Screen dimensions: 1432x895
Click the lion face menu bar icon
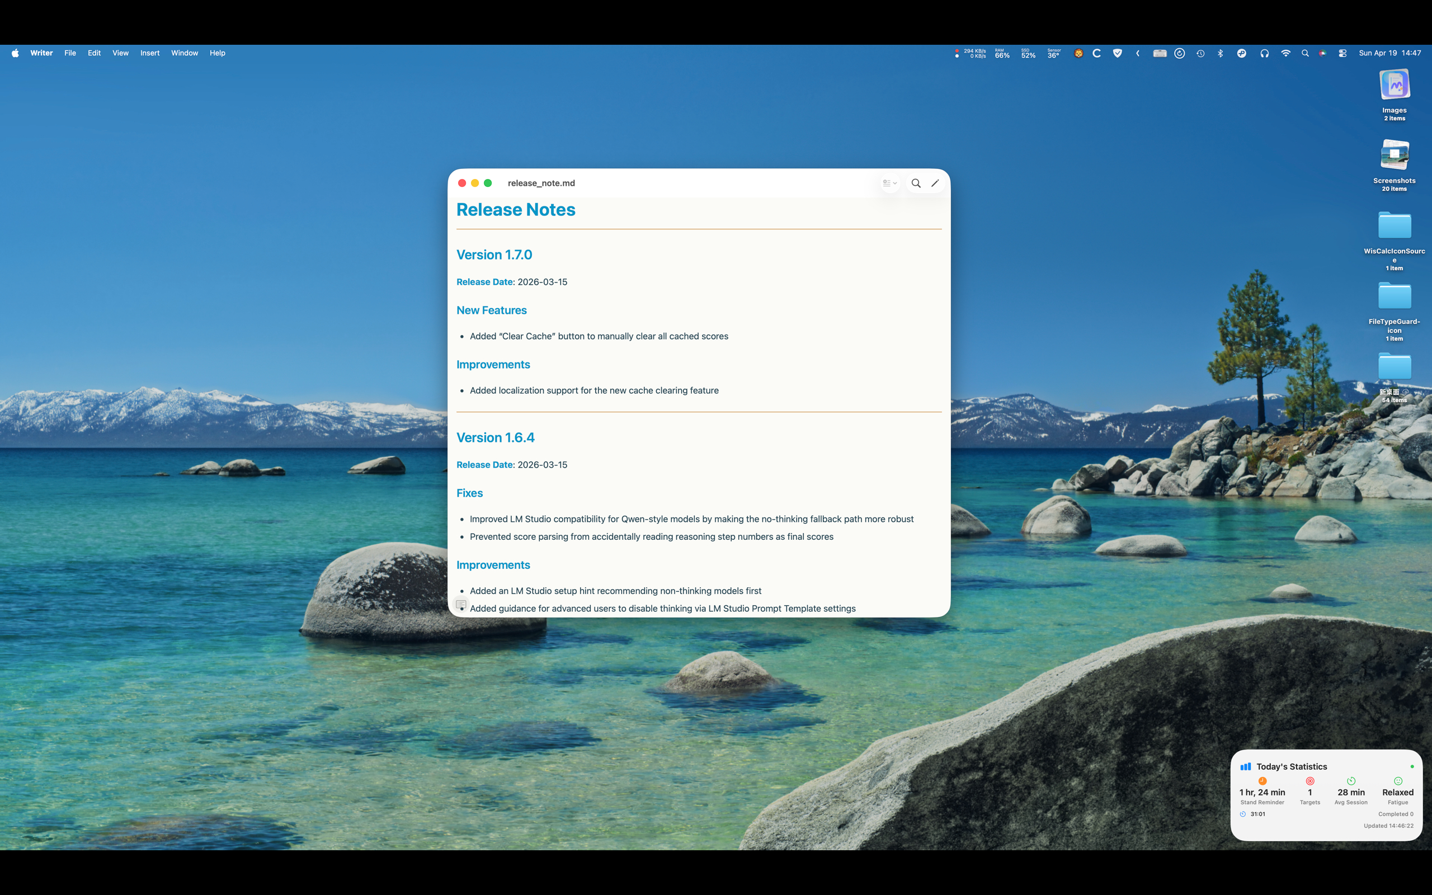click(1078, 53)
